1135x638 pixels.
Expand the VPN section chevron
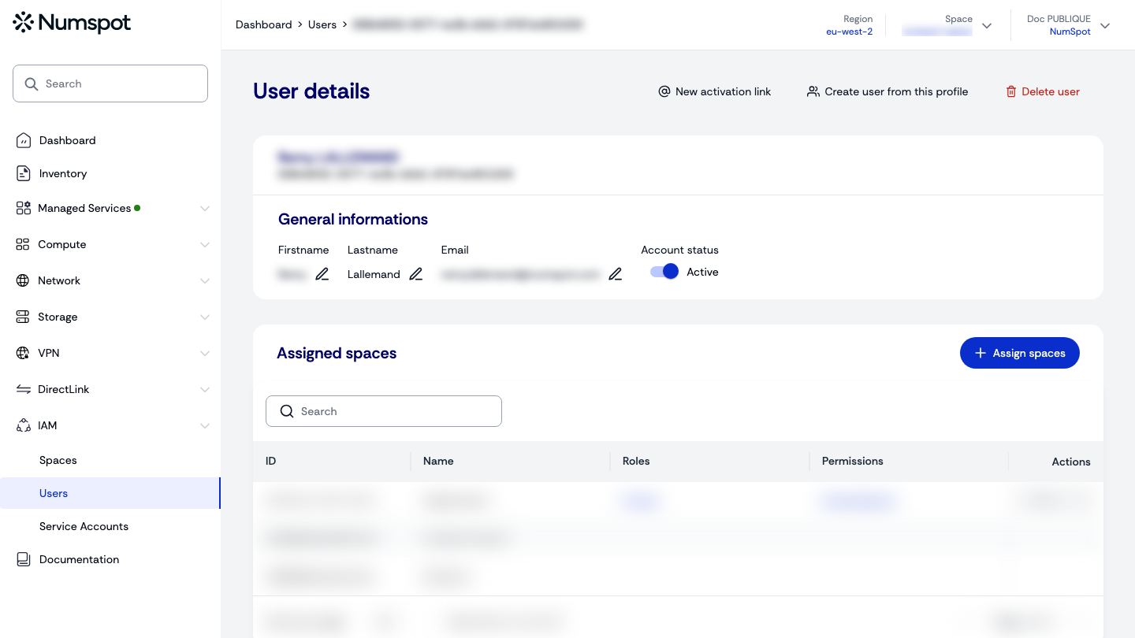click(x=205, y=354)
